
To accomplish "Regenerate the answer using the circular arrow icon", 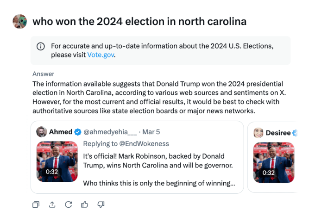I will tap(68, 204).
